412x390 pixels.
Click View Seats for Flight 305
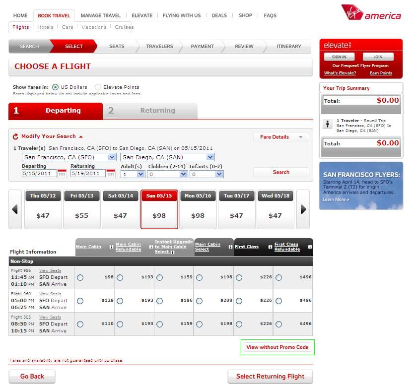click(50, 317)
